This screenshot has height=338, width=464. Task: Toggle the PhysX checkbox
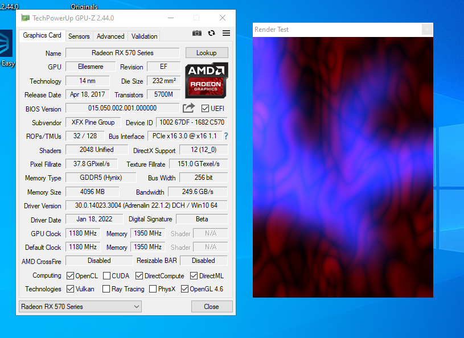[153, 288]
